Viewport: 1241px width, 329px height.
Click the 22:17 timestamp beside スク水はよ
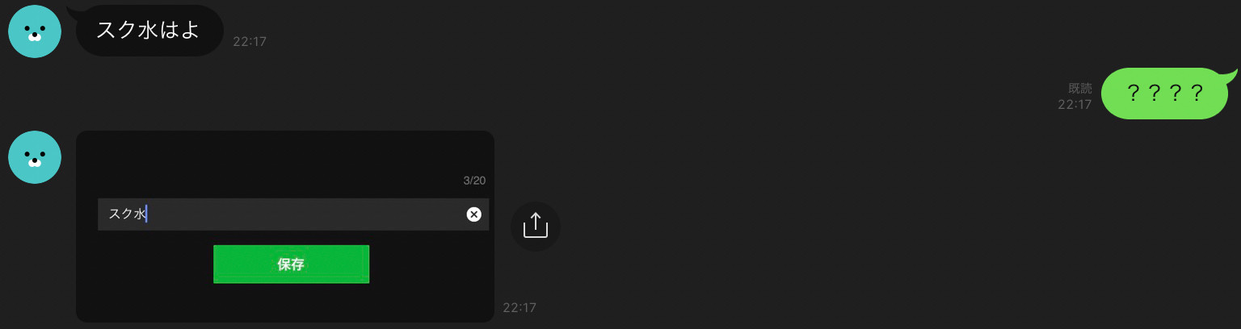pyautogui.click(x=250, y=42)
